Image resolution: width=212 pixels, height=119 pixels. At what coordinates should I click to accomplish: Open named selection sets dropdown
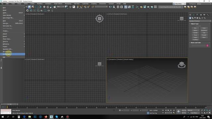[x=101, y=7]
